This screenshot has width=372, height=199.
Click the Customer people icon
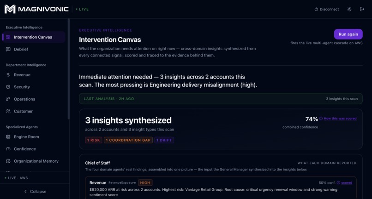click(8, 111)
